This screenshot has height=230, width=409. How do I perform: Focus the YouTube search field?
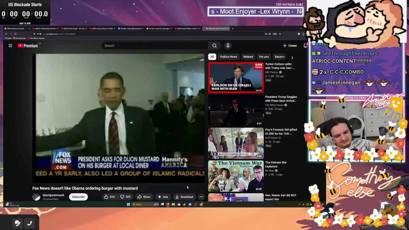(x=155, y=46)
